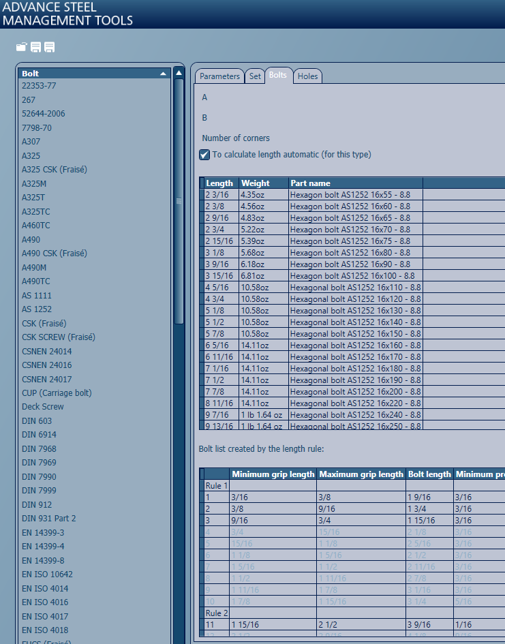Click the 'Rule 2' row label
Image resolution: width=505 pixels, height=644 pixels.
[216, 613]
